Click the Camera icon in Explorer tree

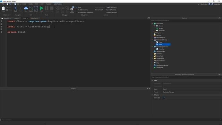tap(157, 26)
